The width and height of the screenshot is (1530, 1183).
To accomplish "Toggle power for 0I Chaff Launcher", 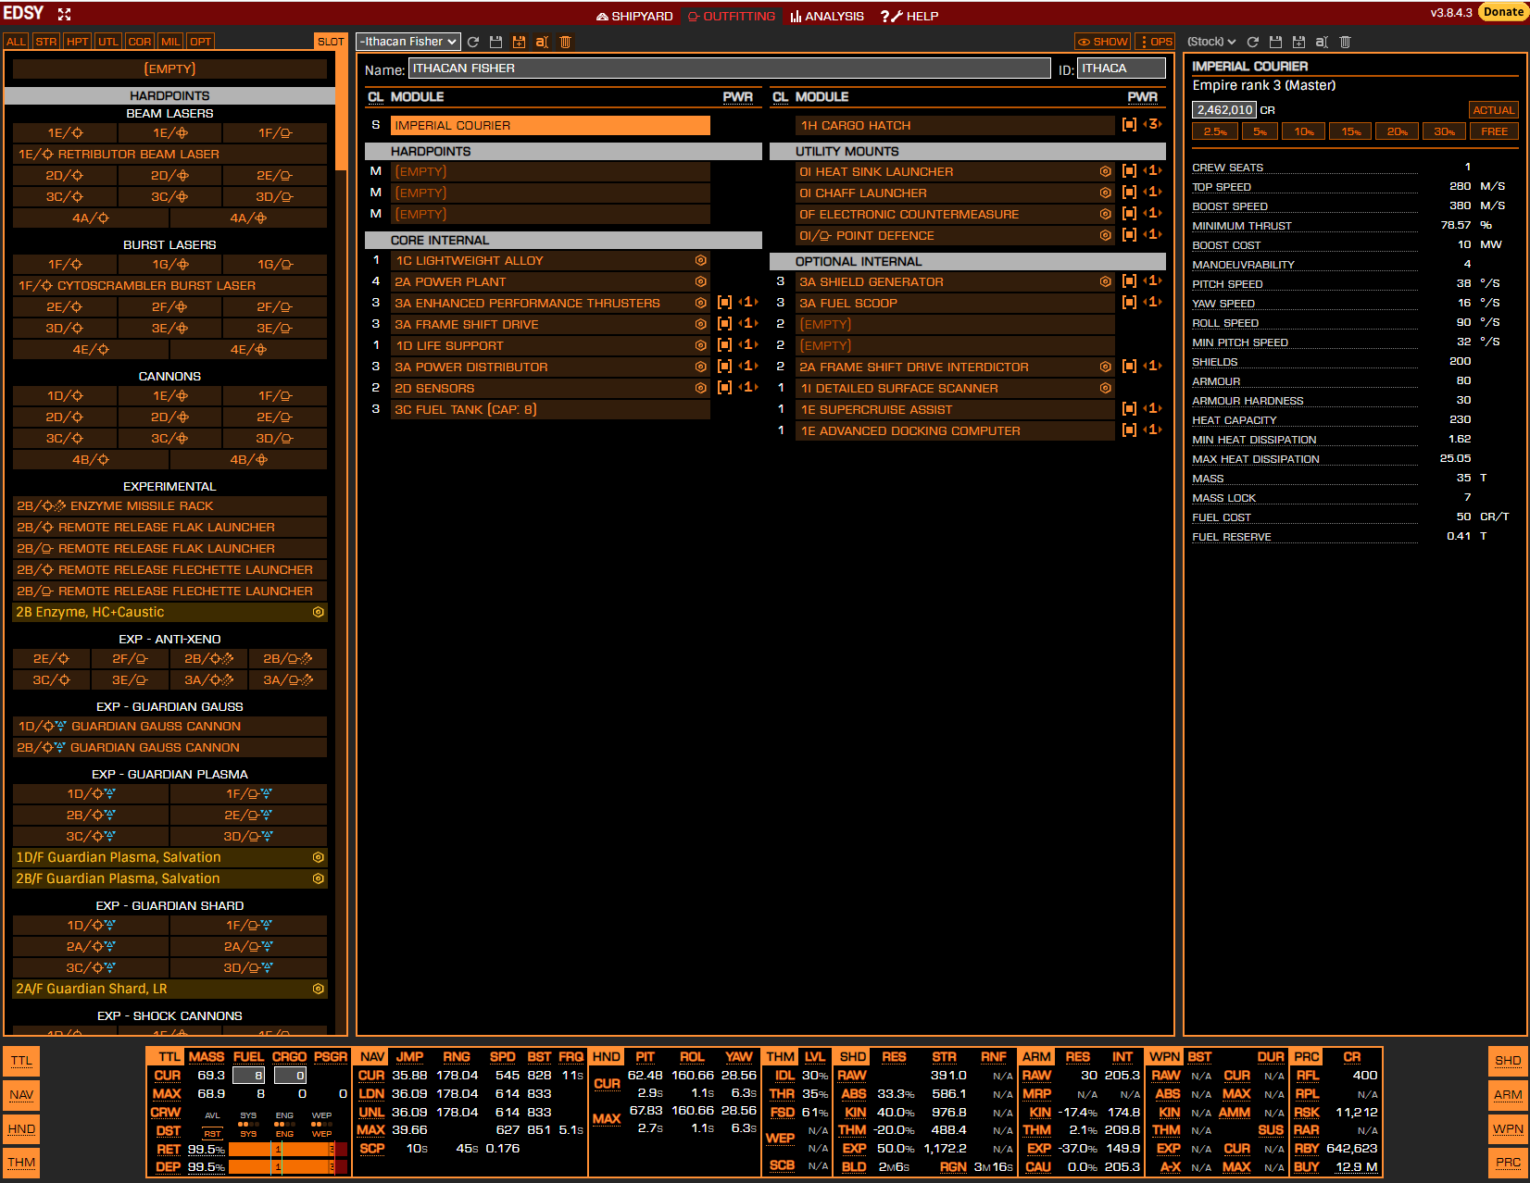I will point(1129,193).
